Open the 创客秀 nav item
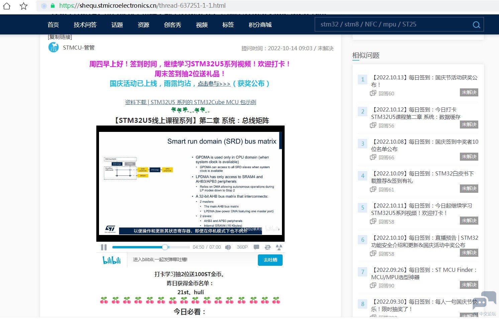Screen dimensions: 499x319 (173, 25)
